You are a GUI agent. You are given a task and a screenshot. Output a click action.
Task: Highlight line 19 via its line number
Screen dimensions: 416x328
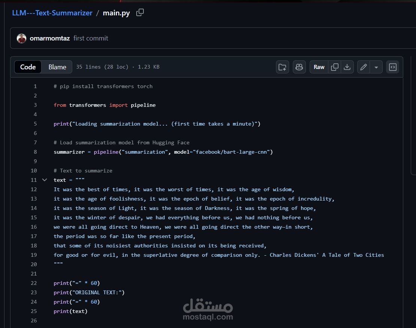coord(33,255)
